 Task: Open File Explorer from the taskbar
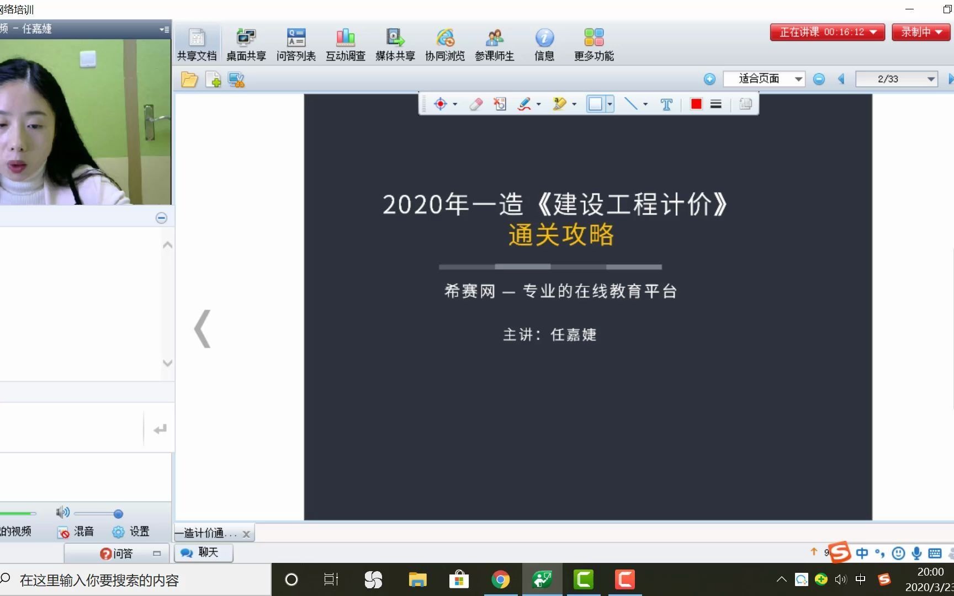(417, 579)
